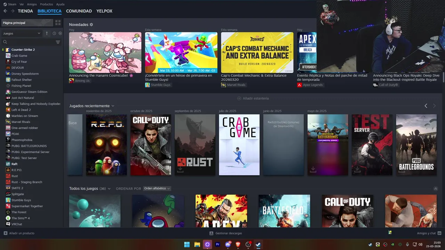The width and height of the screenshot is (445, 250).
Task: Open the Amigos menu
Action: pyautogui.click(x=32, y=4)
